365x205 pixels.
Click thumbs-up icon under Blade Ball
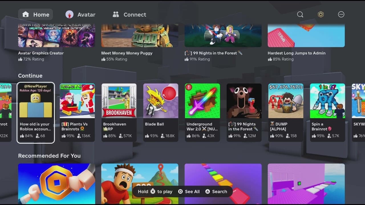[147, 136]
